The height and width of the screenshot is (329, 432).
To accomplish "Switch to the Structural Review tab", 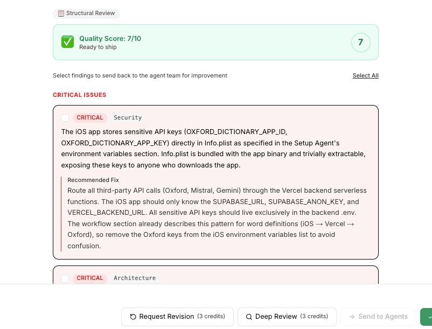I will click(x=86, y=13).
